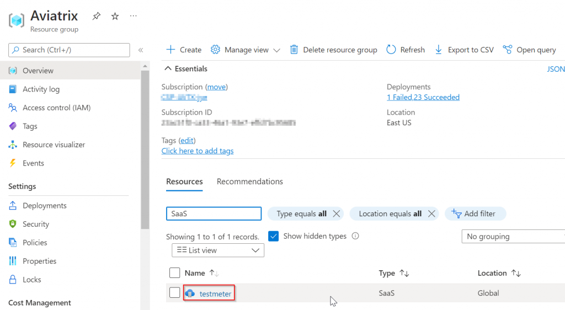
Task: Favorite Aviatrix with the star icon
Action: [x=115, y=16]
